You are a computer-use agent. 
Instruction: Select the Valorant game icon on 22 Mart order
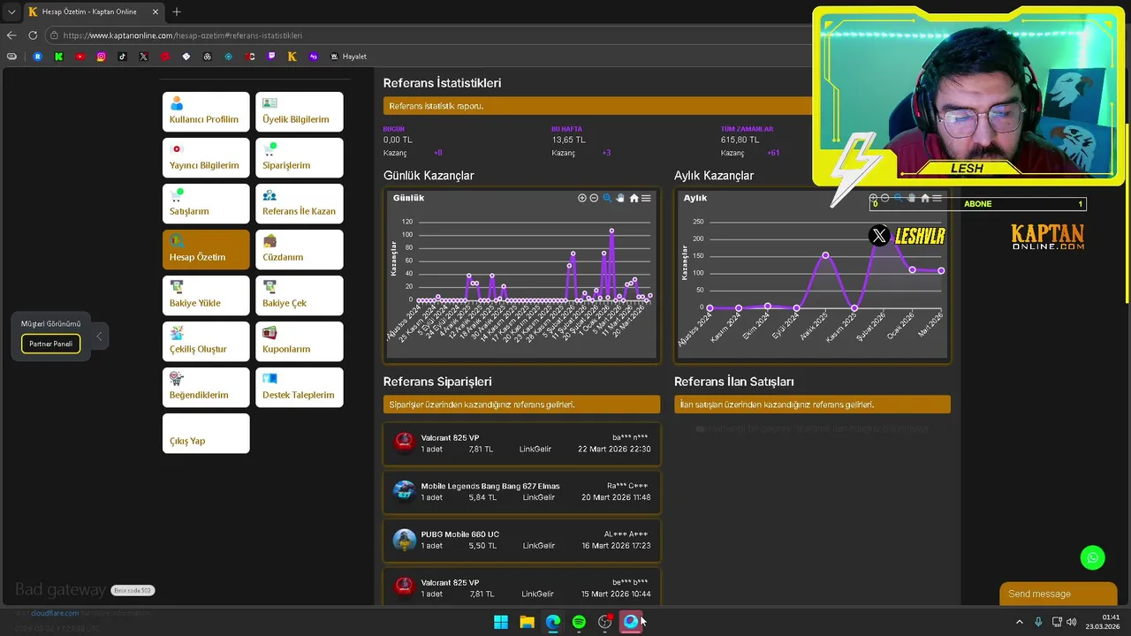tap(404, 443)
